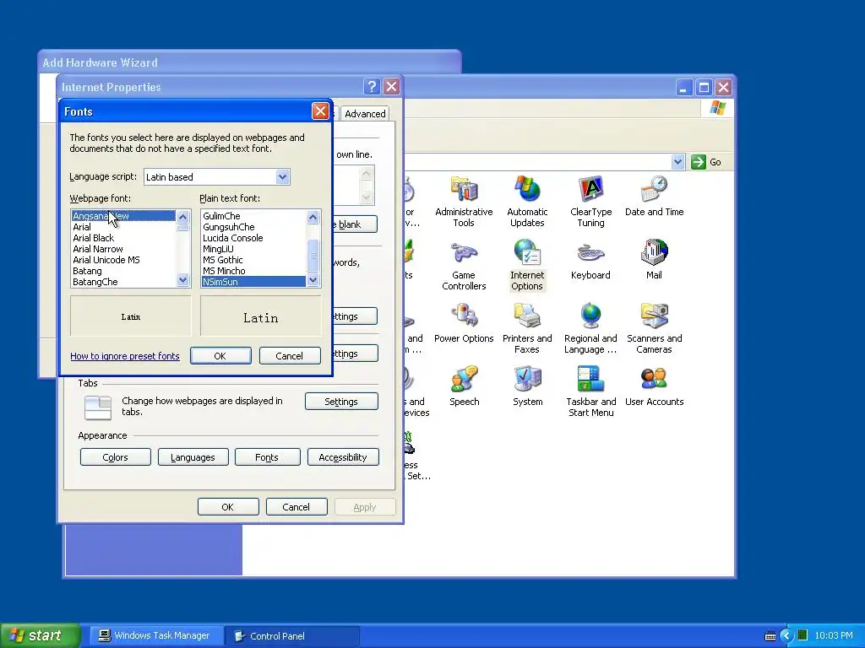The width and height of the screenshot is (865, 648).
Task: Click Webpage font list scroll down arrow
Action: (x=183, y=280)
